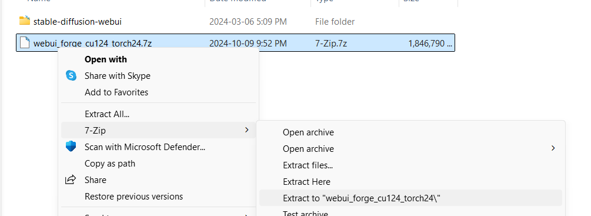591x216 pixels.
Task: Click first Open archive entry
Action: coord(308,132)
